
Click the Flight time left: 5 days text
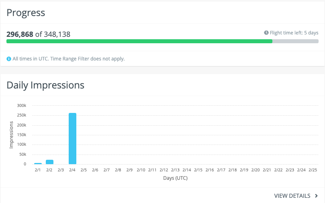tap(294, 32)
